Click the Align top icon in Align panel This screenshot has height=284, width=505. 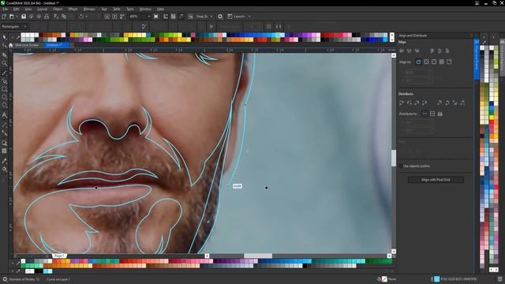[x=432, y=50]
